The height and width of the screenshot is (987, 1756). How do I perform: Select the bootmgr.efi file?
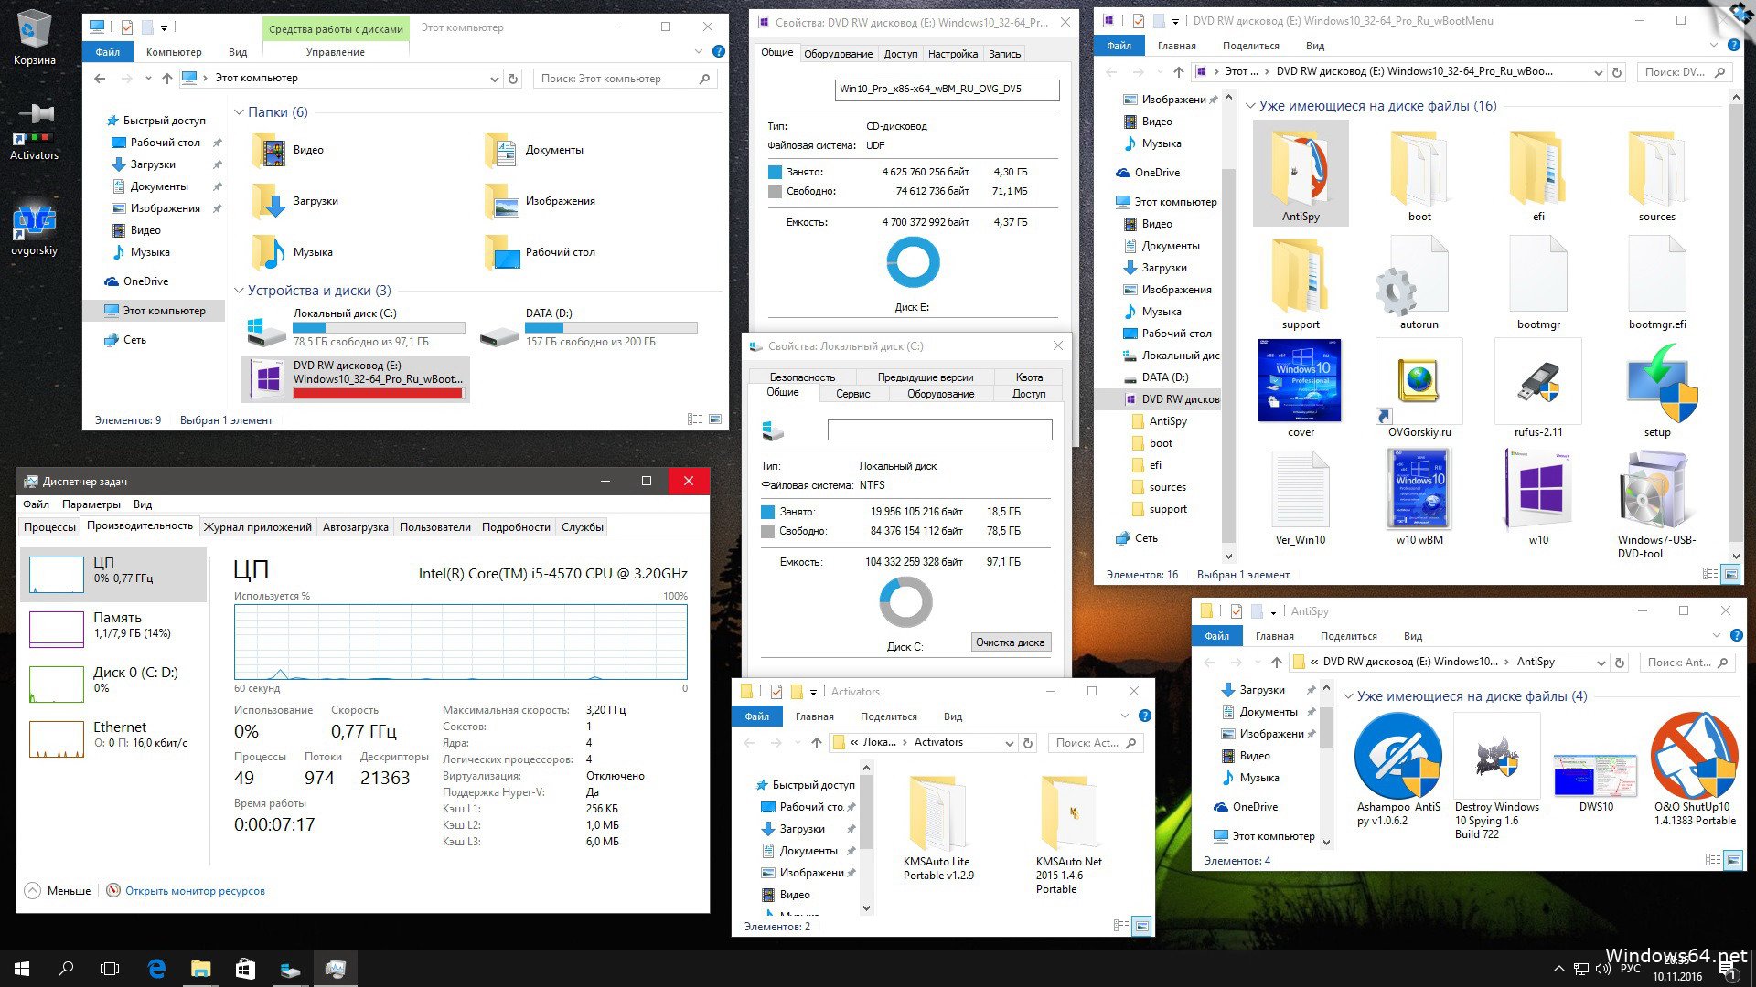tap(1657, 282)
